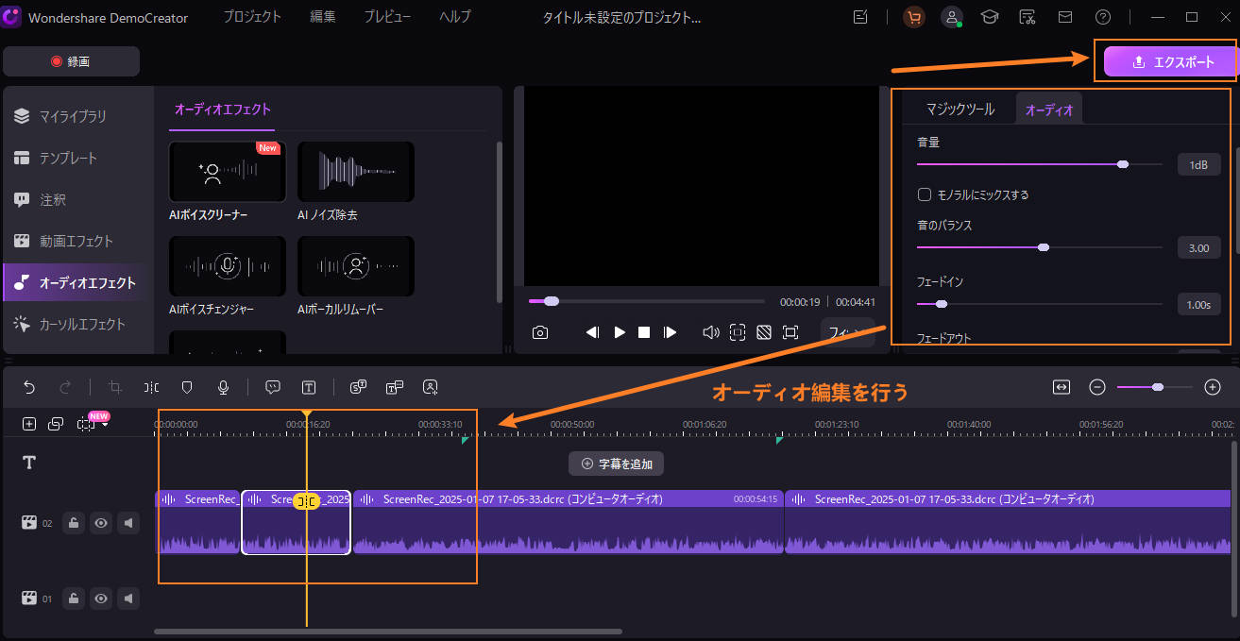1240x641 pixels.
Task: Select the first ScreenRec clip on track 02
Action: [197, 522]
